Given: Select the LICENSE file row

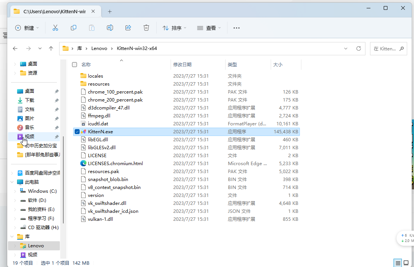Looking at the screenshot, I should click(186, 156).
